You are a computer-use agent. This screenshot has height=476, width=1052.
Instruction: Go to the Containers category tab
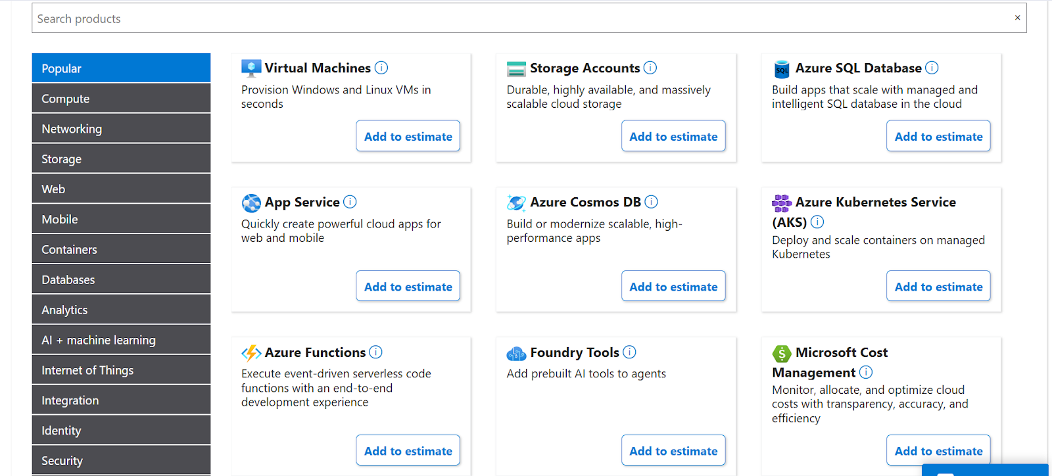(121, 249)
